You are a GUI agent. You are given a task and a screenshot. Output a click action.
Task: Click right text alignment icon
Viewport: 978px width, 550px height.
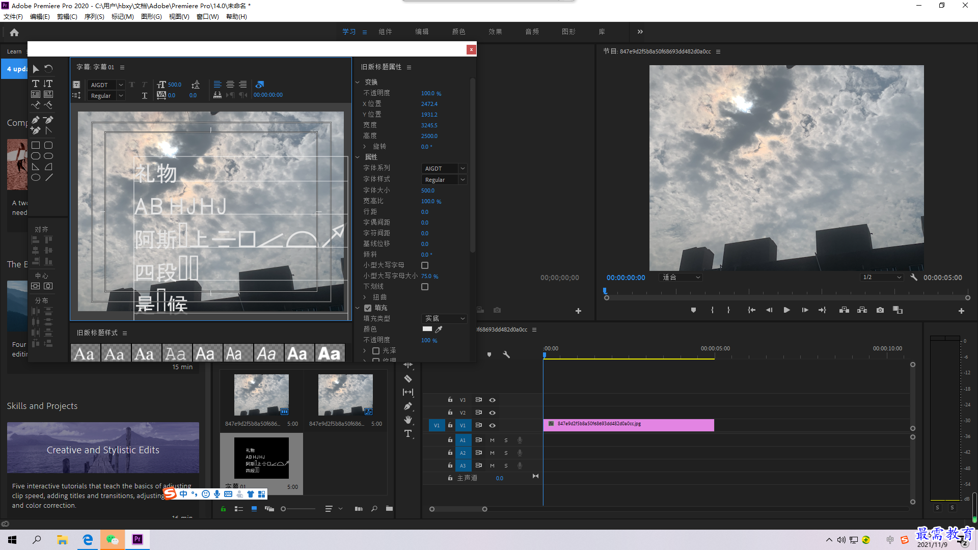(243, 85)
